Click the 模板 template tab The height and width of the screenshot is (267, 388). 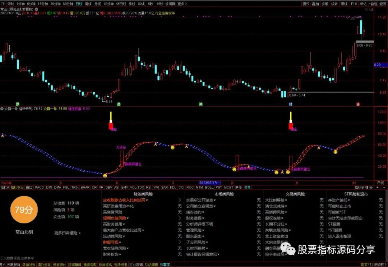(x=369, y=188)
